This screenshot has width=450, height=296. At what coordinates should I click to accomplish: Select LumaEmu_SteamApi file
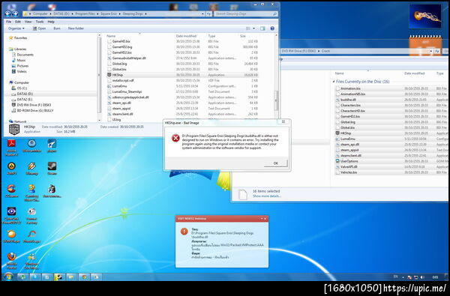pos(182,91)
